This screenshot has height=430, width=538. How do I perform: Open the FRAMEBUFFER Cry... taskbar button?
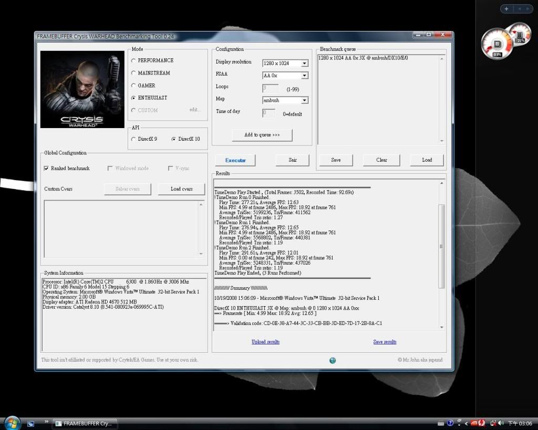point(85,424)
